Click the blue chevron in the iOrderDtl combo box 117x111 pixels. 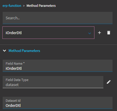[x=90, y=33]
